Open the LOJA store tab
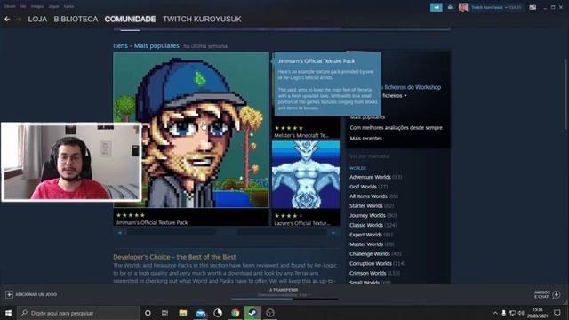Viewport: 569px width, 320px height. (37, 20)
